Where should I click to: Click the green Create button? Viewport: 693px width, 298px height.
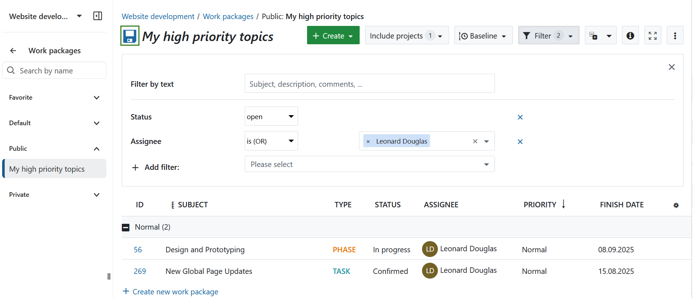333,36
